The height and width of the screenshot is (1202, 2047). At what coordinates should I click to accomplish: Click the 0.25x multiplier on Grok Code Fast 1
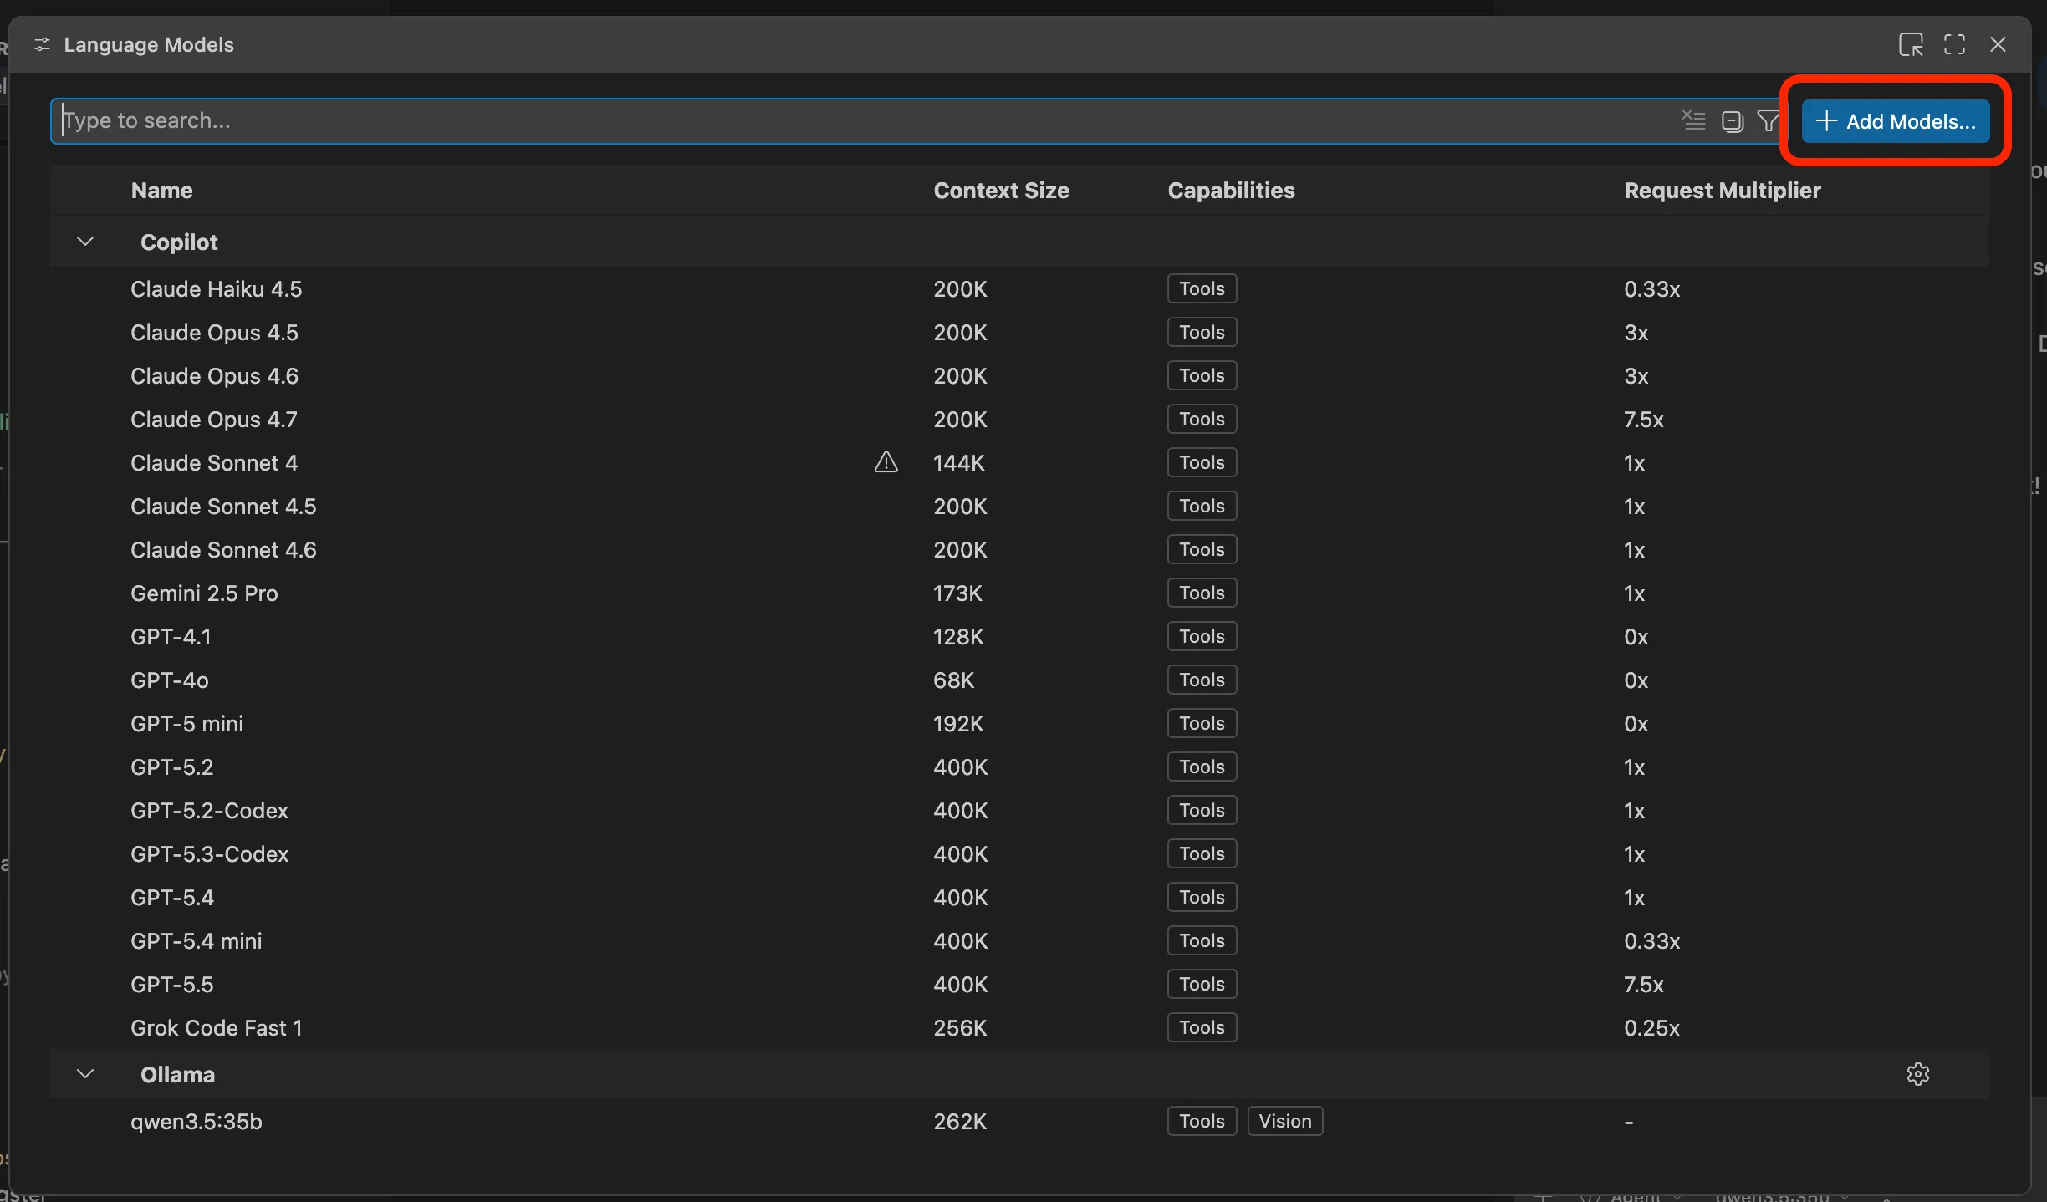1651,1028
